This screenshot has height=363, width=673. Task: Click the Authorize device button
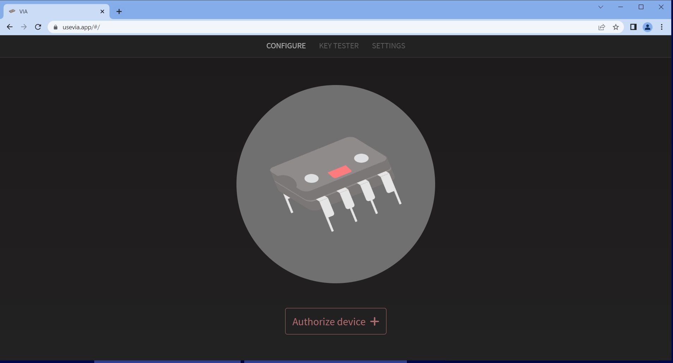pyautogui.click(x=335, y=321)
